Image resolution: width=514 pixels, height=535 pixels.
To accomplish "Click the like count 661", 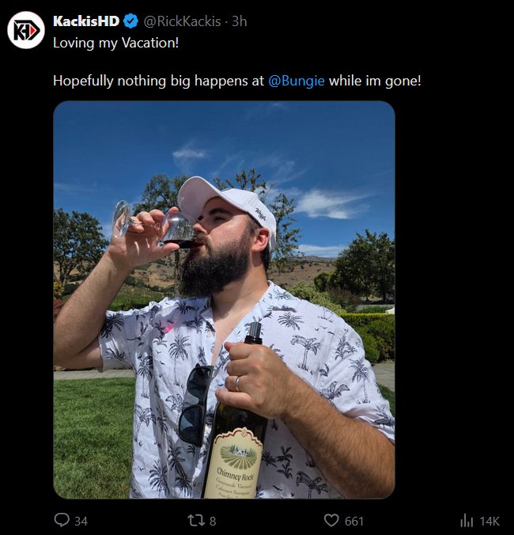I will pos(354,521).
